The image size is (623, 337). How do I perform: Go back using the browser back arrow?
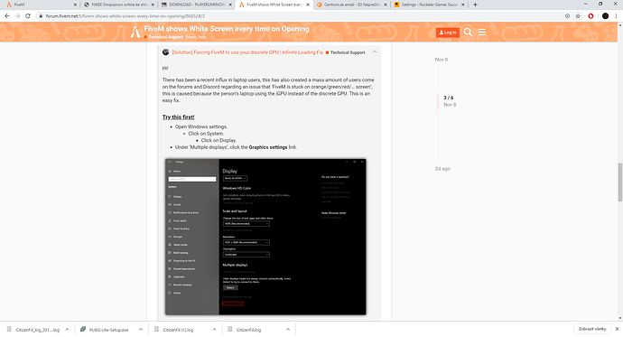tap(7, 16)
